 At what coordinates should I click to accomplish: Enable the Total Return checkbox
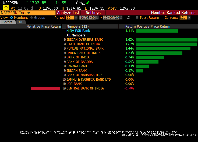(x=137, y=18)
